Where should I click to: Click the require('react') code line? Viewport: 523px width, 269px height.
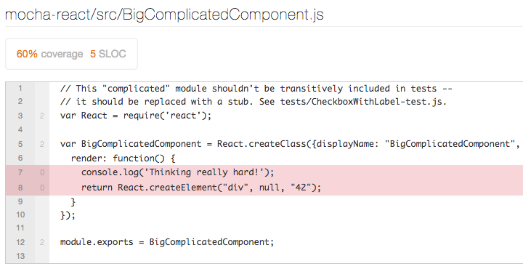[x=136, y=116]
